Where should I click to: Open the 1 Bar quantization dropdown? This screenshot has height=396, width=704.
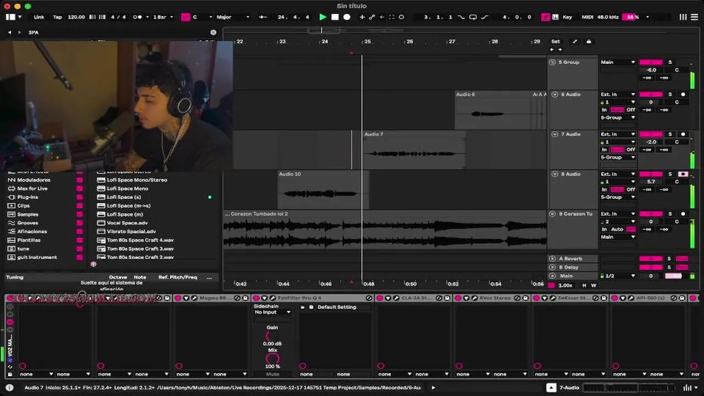163,17
